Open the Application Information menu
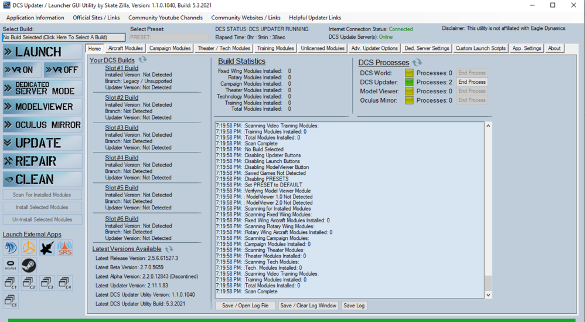The height and width of the screenshot is (322, 586). [x=35, y=18]
